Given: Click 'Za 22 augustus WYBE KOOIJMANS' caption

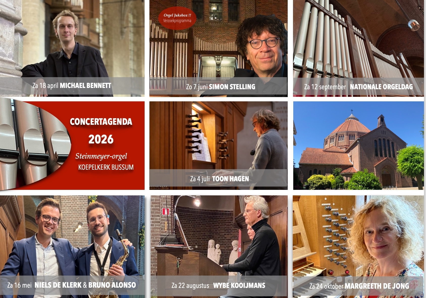Looking at the screenshot, I should click(x=218, y=285).
